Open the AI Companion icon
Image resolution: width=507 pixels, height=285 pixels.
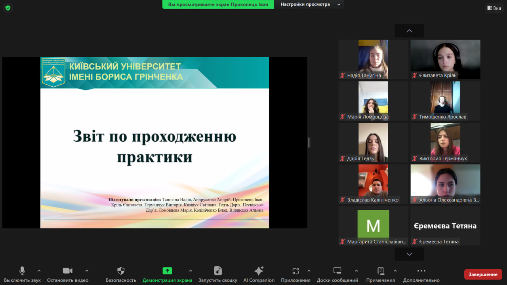tap(259, 271)
